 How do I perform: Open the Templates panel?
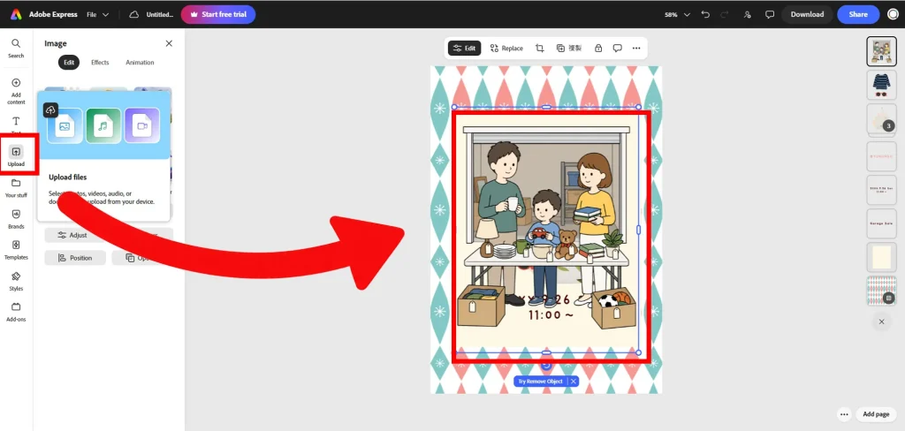pos(16,249)
